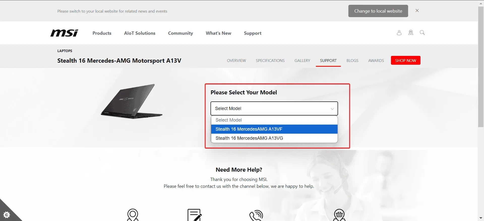Viewport: 484px width, 221px height.
Task: Switch to the OVERVIEW tab
Action: (x=236, y=61)
